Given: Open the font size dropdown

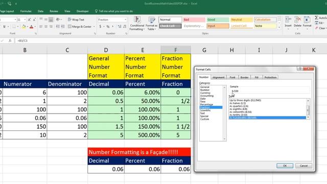Looking at the screenshot, I should tap(25, 19).
